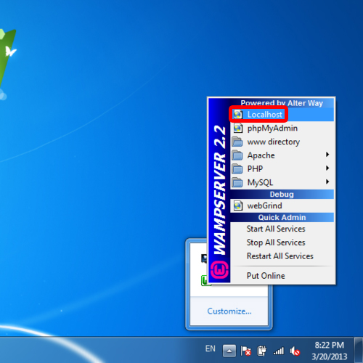Open Localhost from the WampServer menu
Screen dimensions: 363x363
tap(282, 115)
